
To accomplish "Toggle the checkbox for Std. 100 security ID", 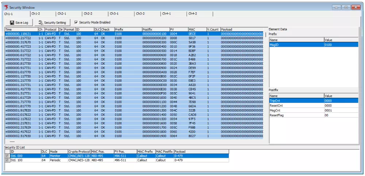I will pos(7,160).
